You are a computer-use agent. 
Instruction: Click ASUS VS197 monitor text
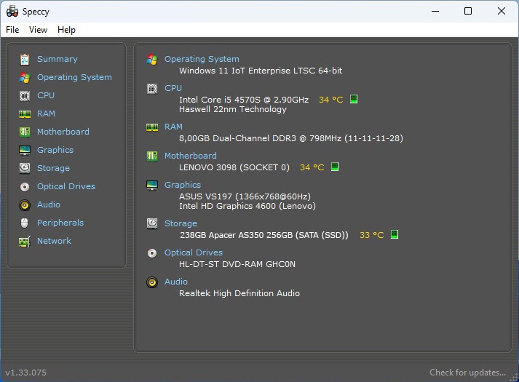point(245,196)
